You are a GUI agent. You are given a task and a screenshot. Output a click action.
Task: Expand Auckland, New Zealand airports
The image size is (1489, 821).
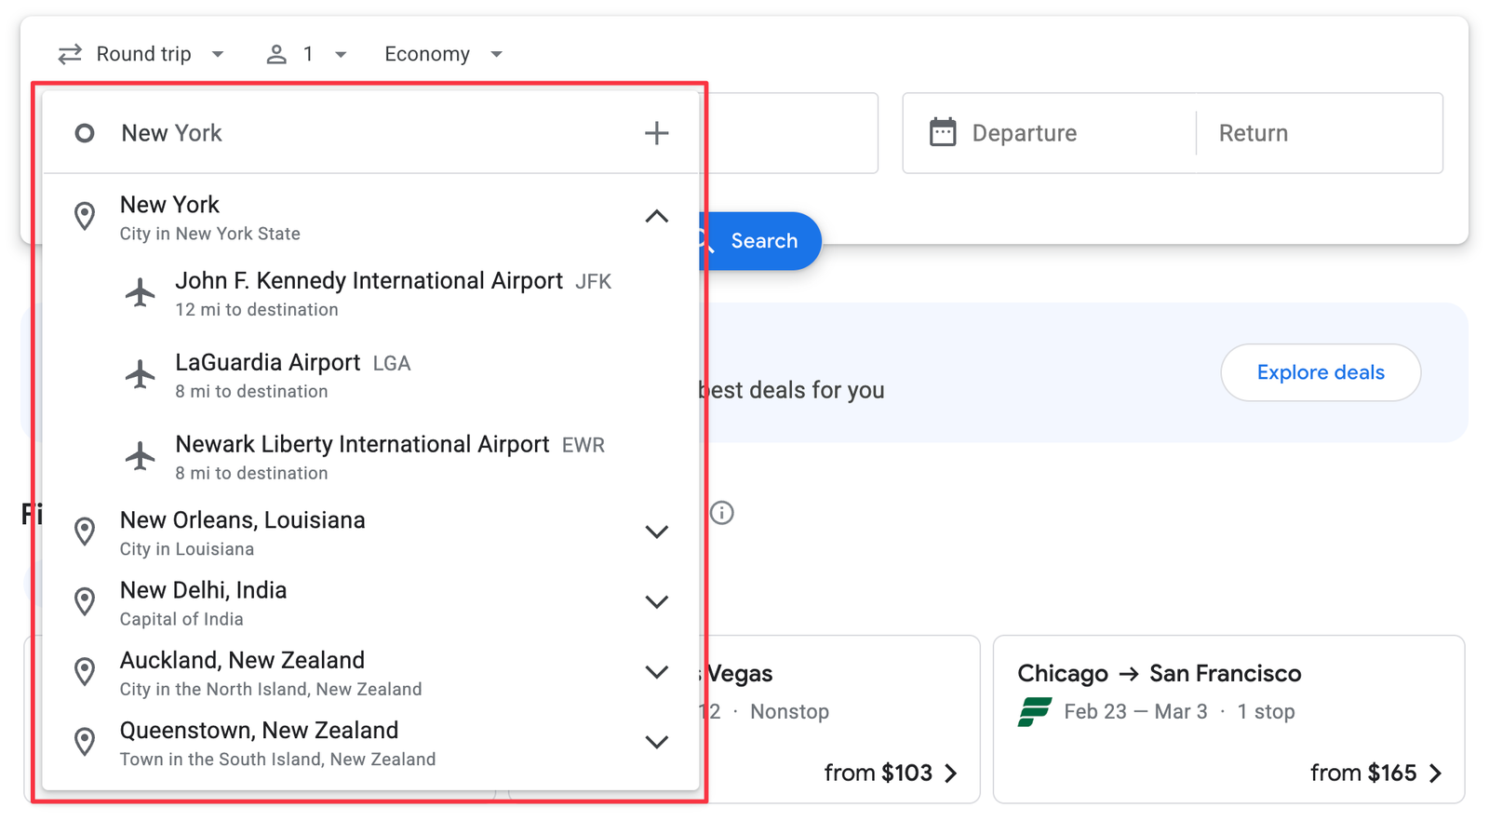[656, 672]
